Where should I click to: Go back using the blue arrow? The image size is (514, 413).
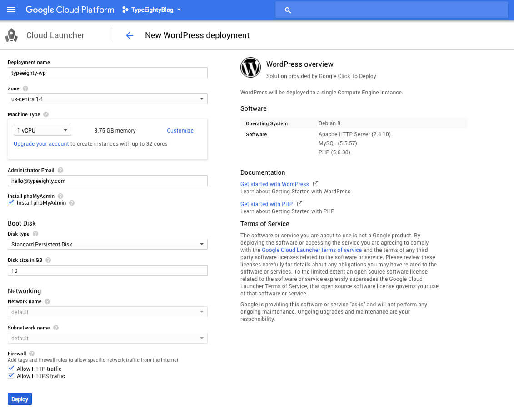coord(130,35)
